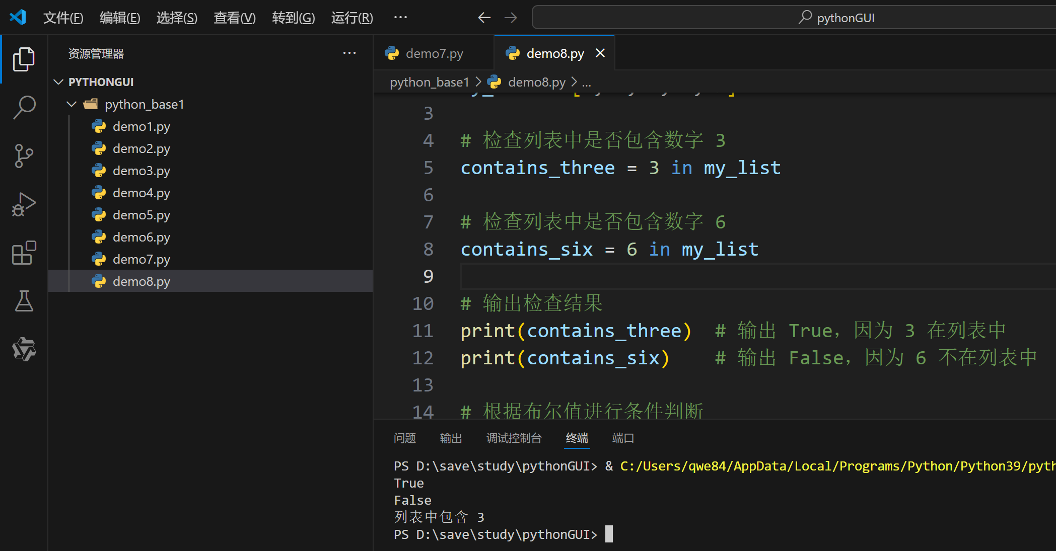
Task: Switch to the 输出 panel tab
Action: coord(450,438)
